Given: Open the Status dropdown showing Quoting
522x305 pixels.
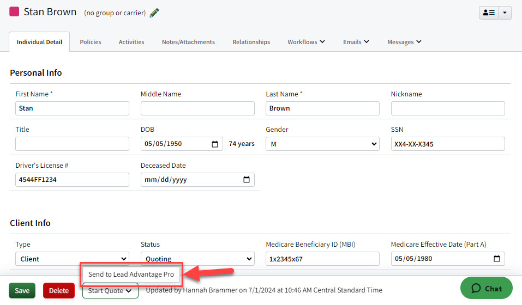Looking at the screenshot, I should (197, 259).
